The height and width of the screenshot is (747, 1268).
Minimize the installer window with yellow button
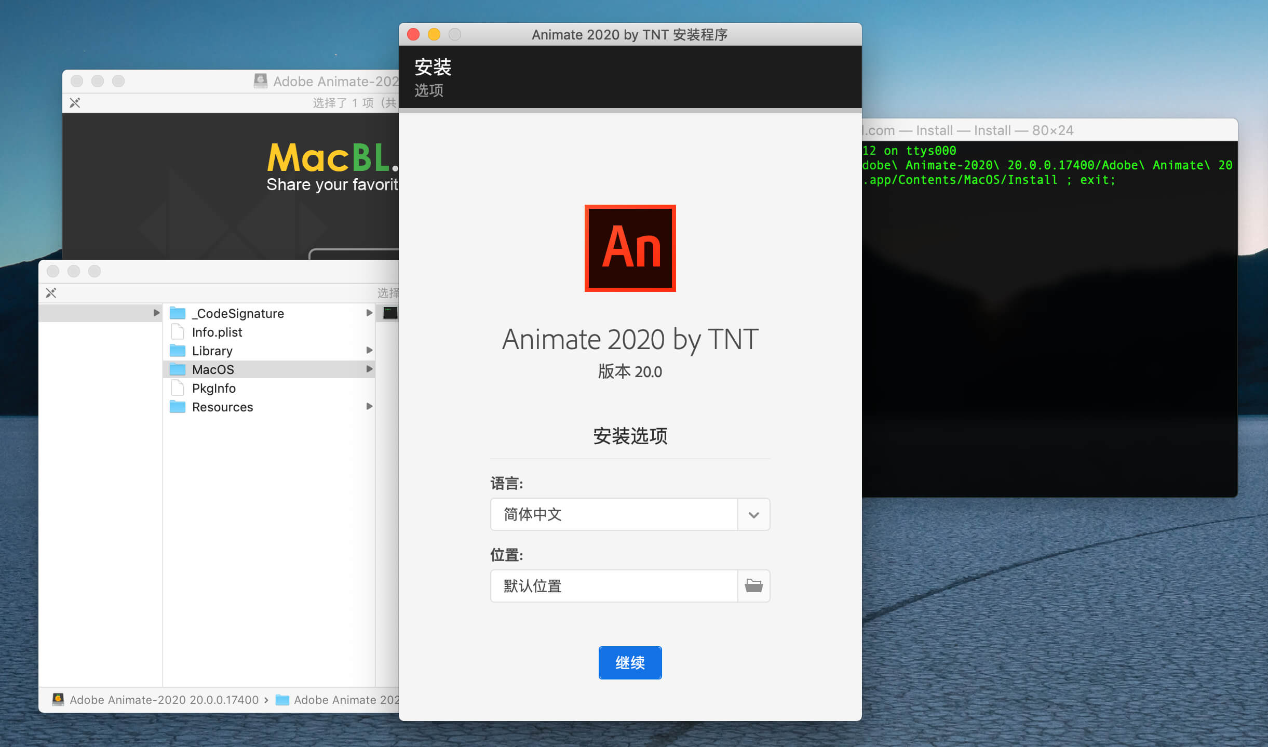[x=434, y=34]
